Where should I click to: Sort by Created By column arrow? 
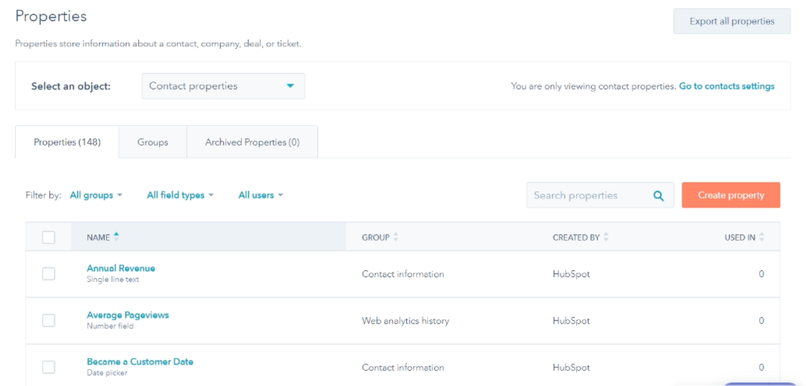tap(606, 237)
